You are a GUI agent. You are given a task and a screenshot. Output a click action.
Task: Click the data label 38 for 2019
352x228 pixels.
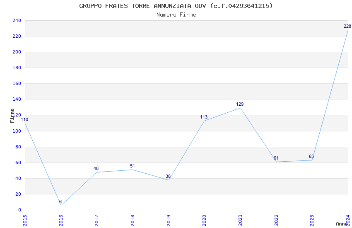pyautogui.click(x=168, y=176)
